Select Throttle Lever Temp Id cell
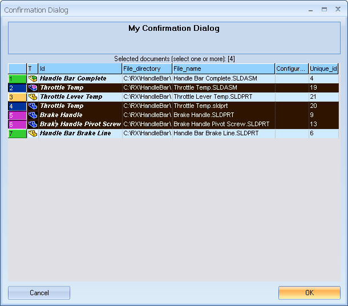The height and width of the screenshot is (306, 348). click(80, 96)
